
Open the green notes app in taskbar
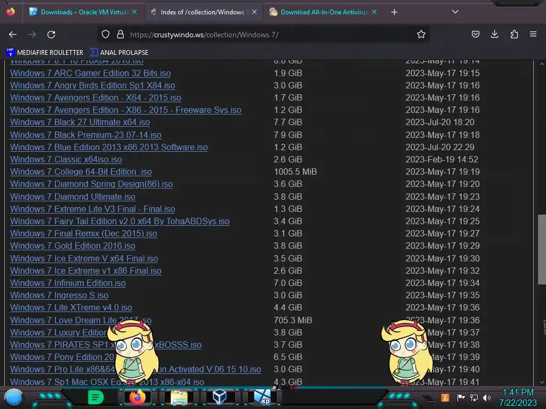coord(95,397)
